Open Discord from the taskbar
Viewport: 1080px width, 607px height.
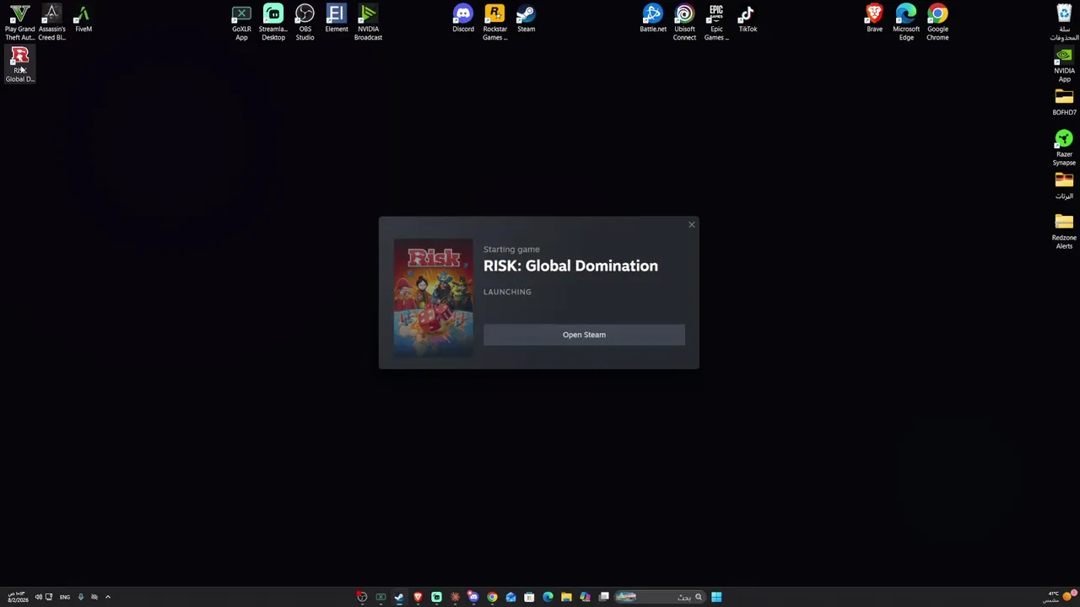coord(473,597)
